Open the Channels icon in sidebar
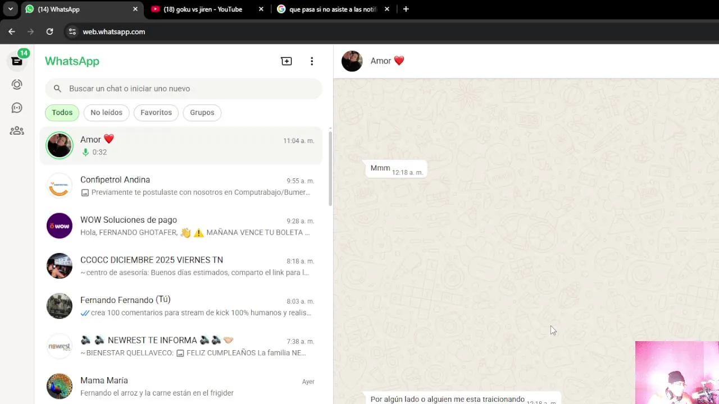719x404 pixels. 17,108
